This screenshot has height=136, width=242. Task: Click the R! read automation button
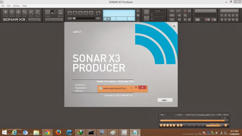point(185,20)
